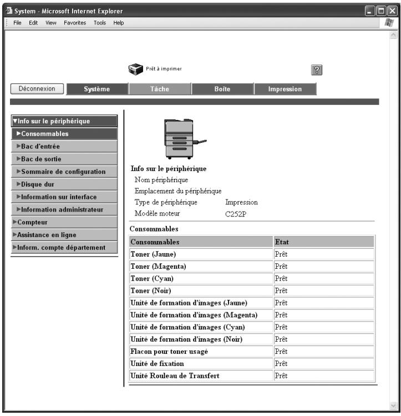This screenshot has width=401, height=416.
Task: Click Emplacement du périphérique label
Action: 178,191
